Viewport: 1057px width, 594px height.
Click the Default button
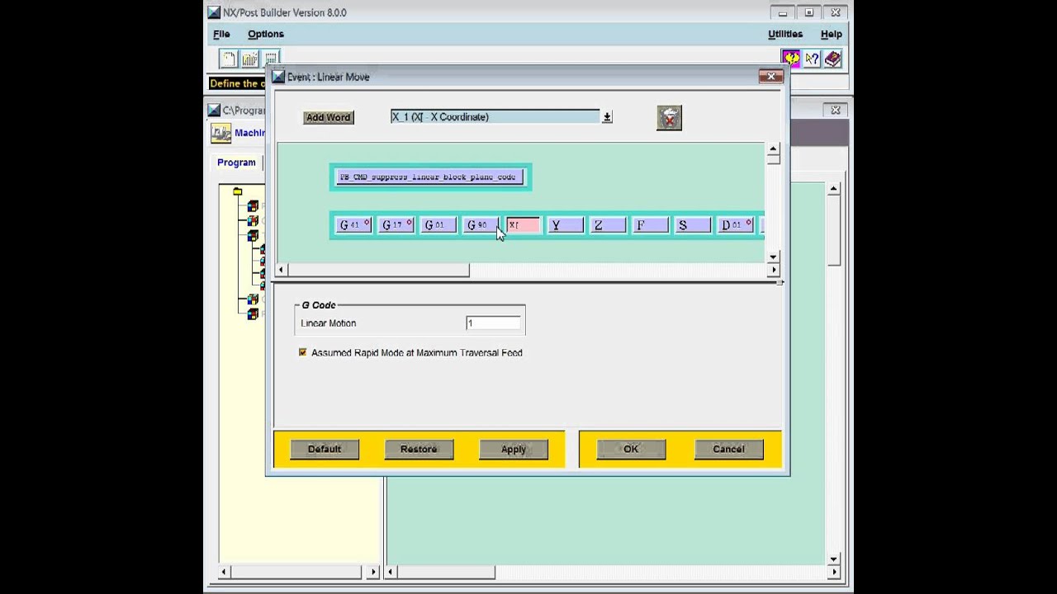(325, 449)
